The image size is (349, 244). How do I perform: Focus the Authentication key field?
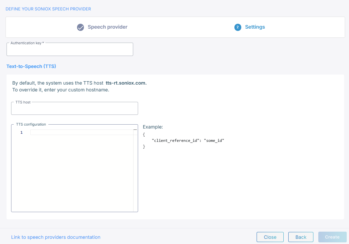[x=70, y=49]
